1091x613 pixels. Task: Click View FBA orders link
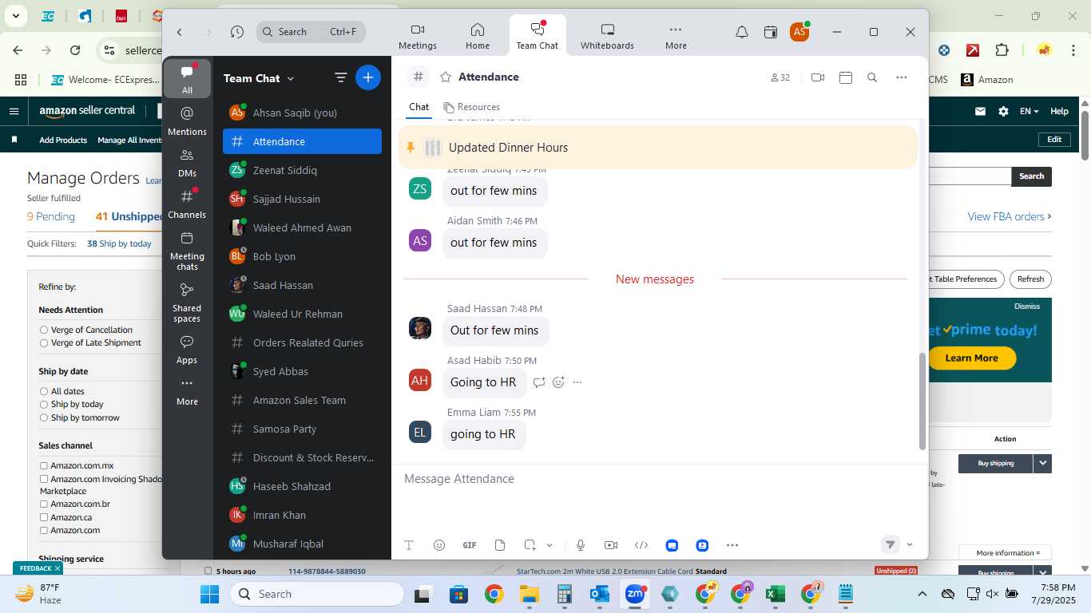click(x=1009, y=216)
